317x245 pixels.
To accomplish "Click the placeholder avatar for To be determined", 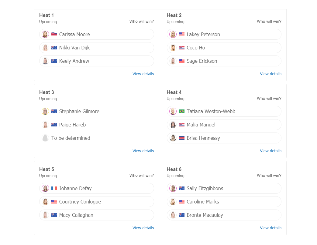I will pos(45,138).
